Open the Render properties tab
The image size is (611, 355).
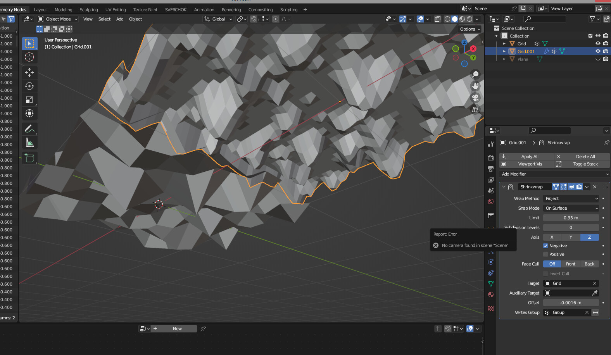(x=491, y=158)
